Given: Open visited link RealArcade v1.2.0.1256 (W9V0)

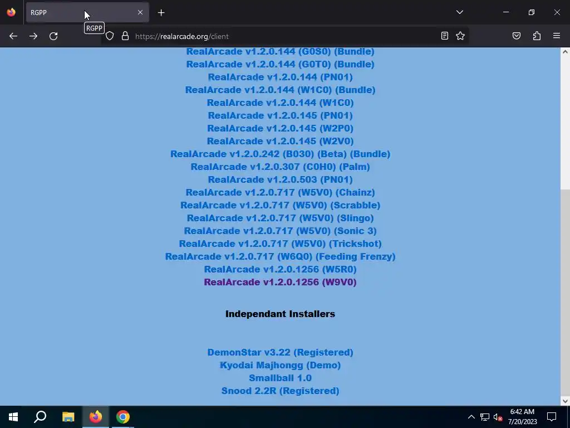Looking at the screenshot, I should pos(281,282).
